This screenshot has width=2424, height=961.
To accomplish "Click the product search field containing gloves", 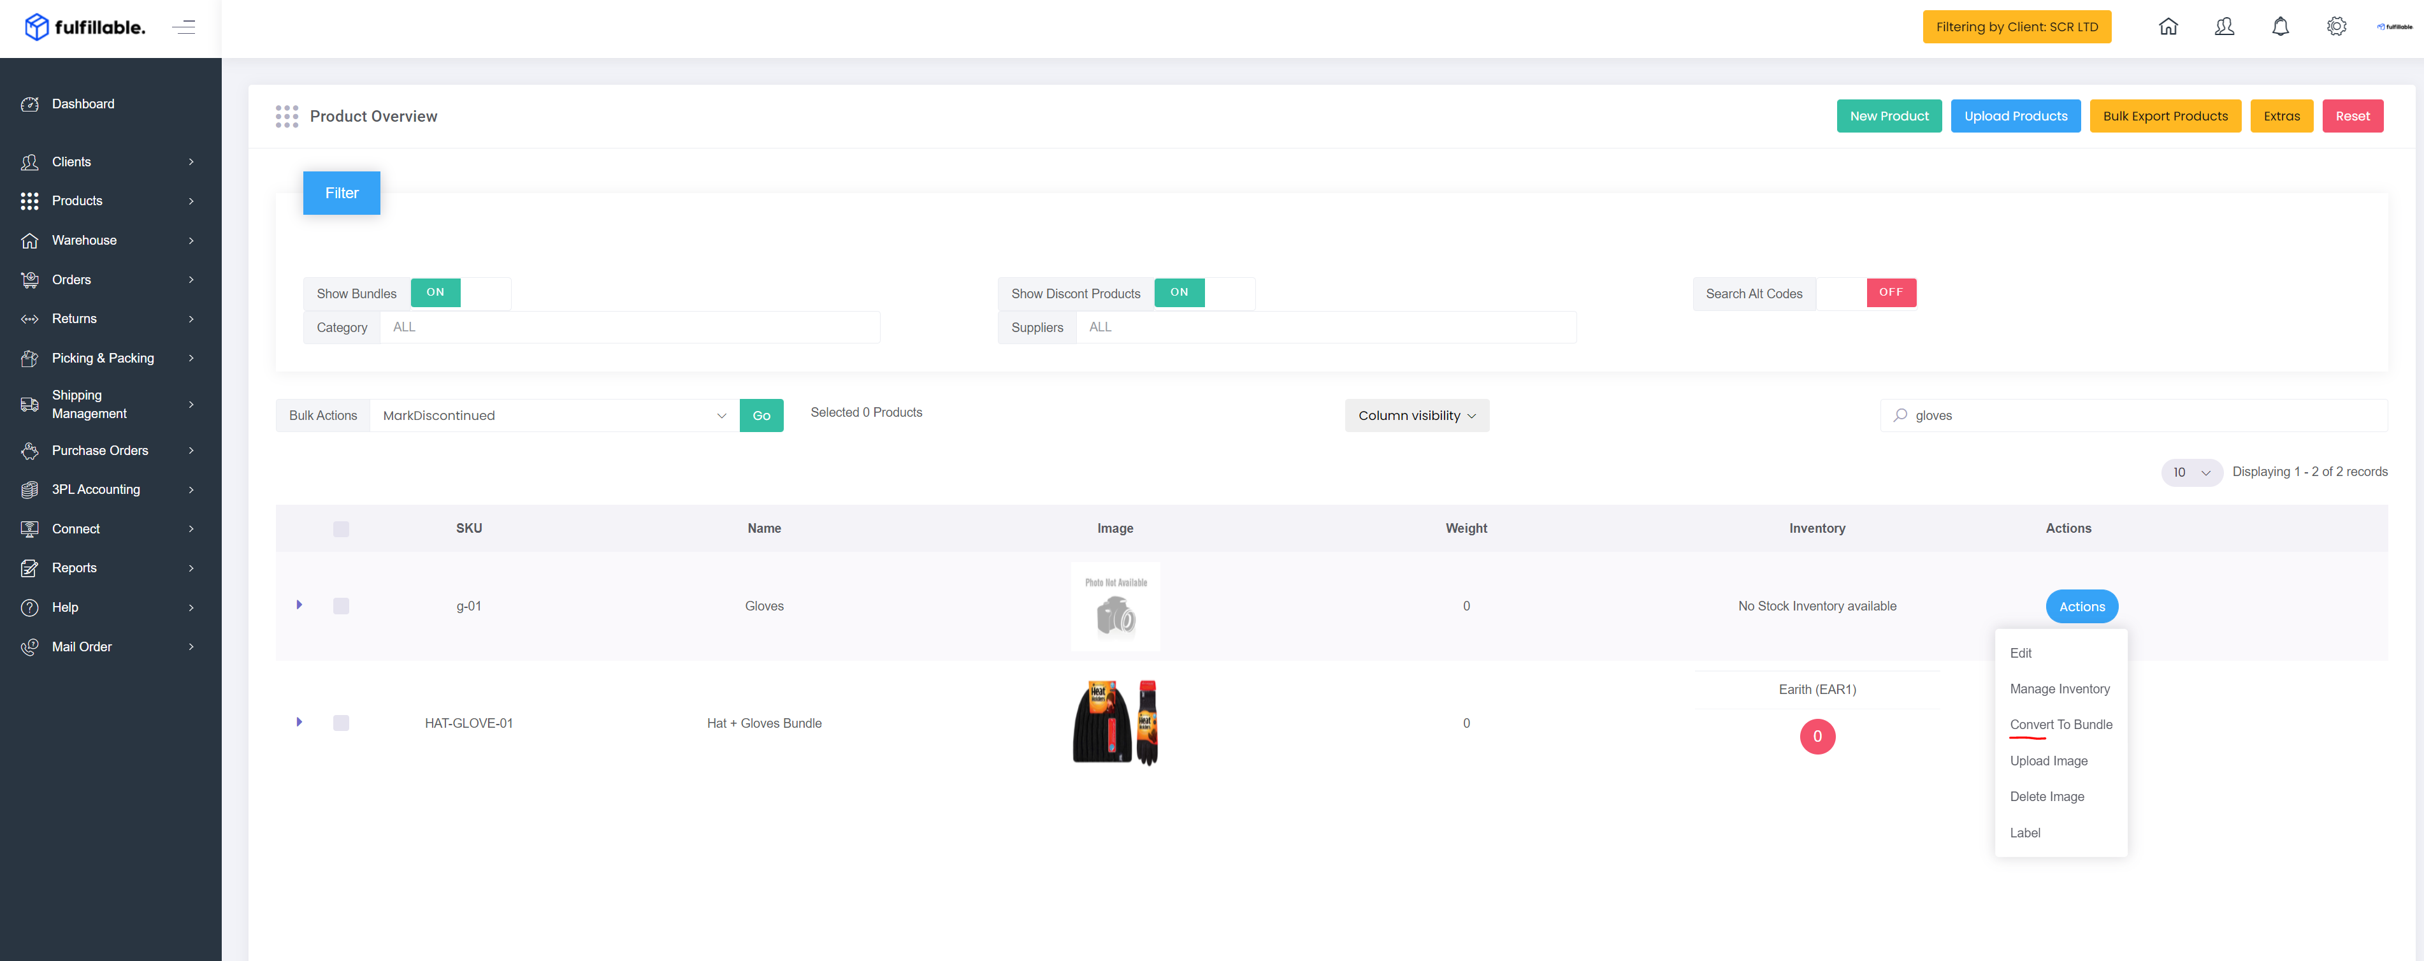I will tap(2133, 415).
